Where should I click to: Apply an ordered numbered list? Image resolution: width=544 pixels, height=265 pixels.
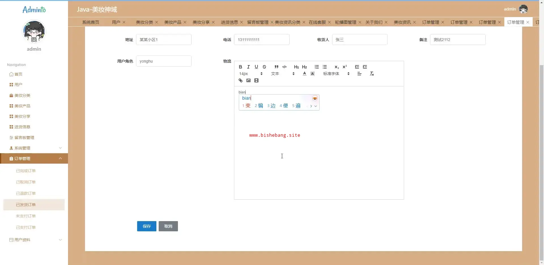point(317,67)
